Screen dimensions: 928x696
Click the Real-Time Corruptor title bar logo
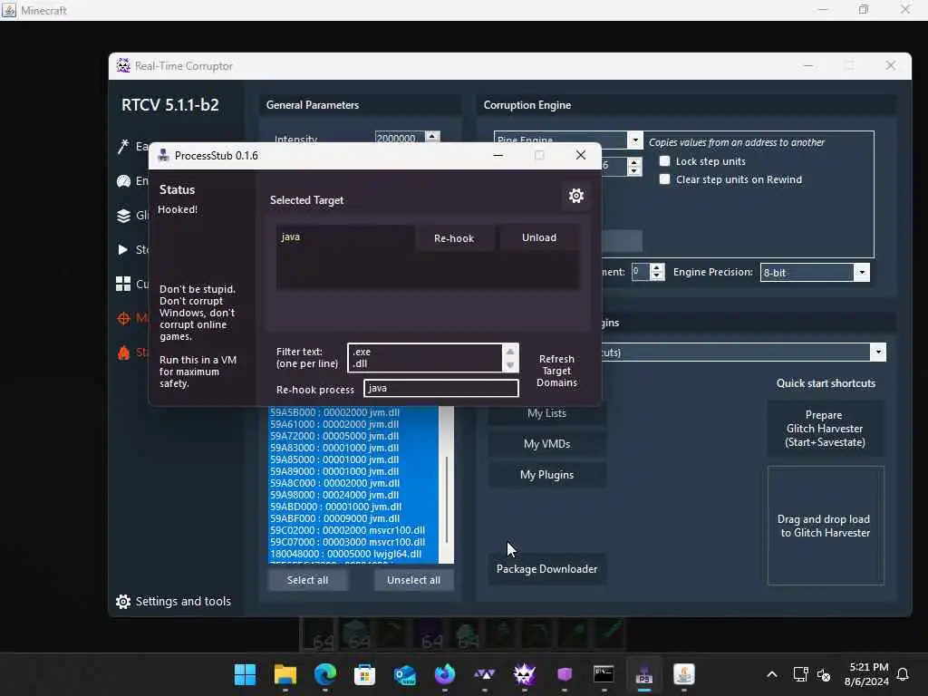[123, 65]
